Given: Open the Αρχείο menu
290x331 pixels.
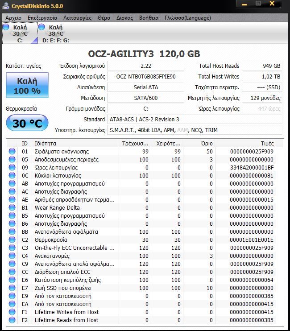Looking at the screenshot, I should coord(13,18).
